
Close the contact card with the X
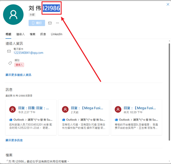(168, 4)
